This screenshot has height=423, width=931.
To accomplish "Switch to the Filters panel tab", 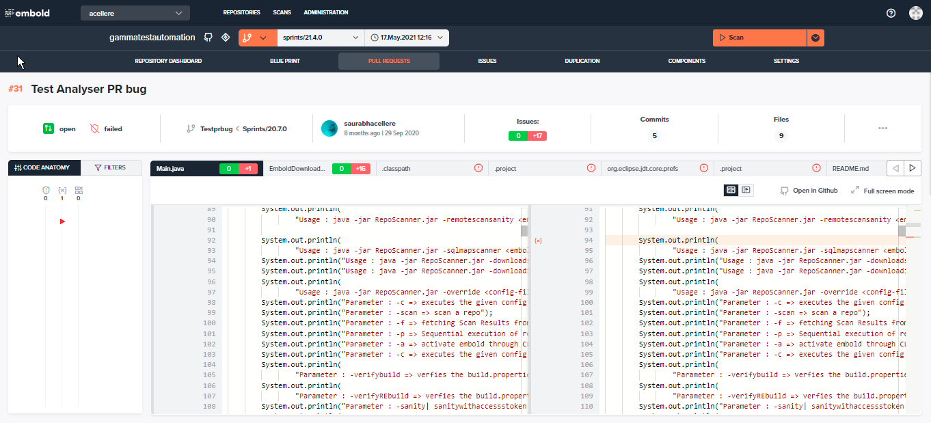I will tap(111, 167).
